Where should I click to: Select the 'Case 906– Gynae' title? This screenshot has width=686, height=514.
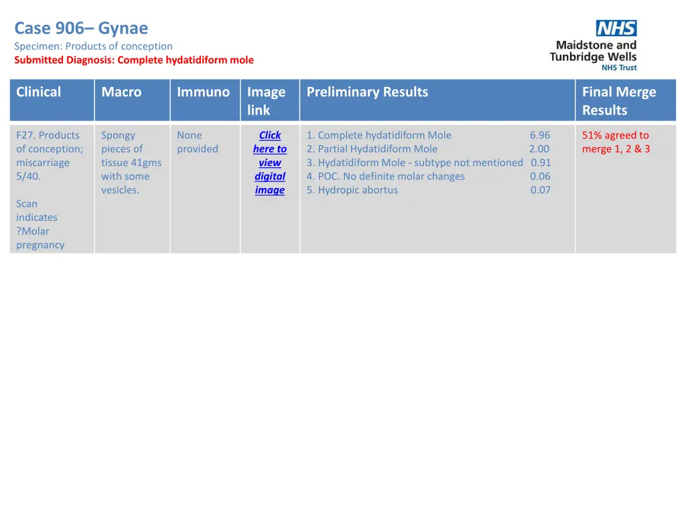81,28
